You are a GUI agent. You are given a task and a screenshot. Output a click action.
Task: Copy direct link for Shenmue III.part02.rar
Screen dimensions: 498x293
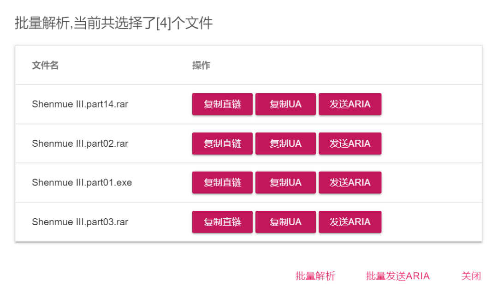tap(222, 144)
